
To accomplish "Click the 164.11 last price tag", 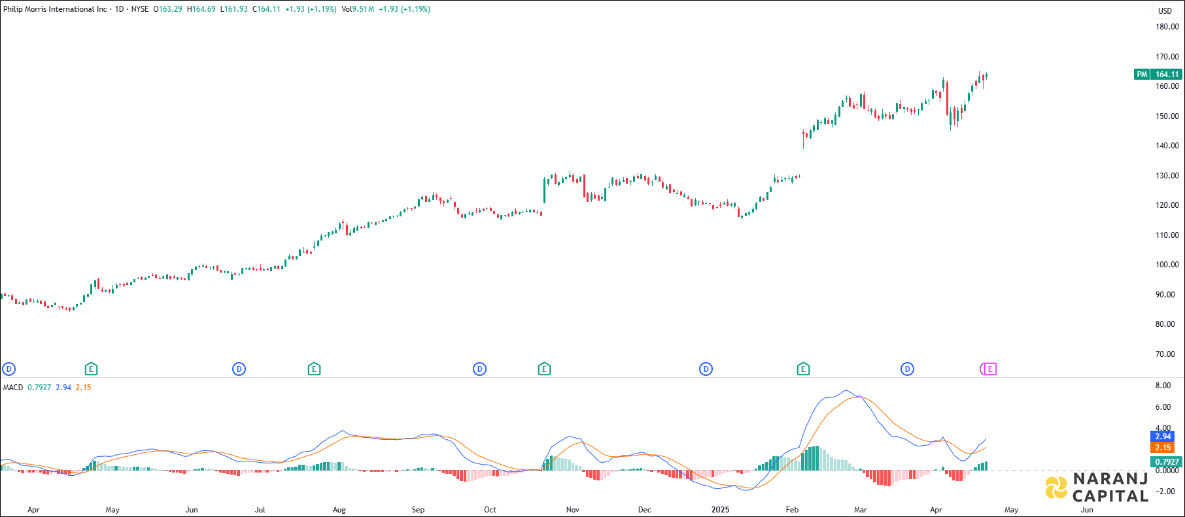I will pos(1167,75).
